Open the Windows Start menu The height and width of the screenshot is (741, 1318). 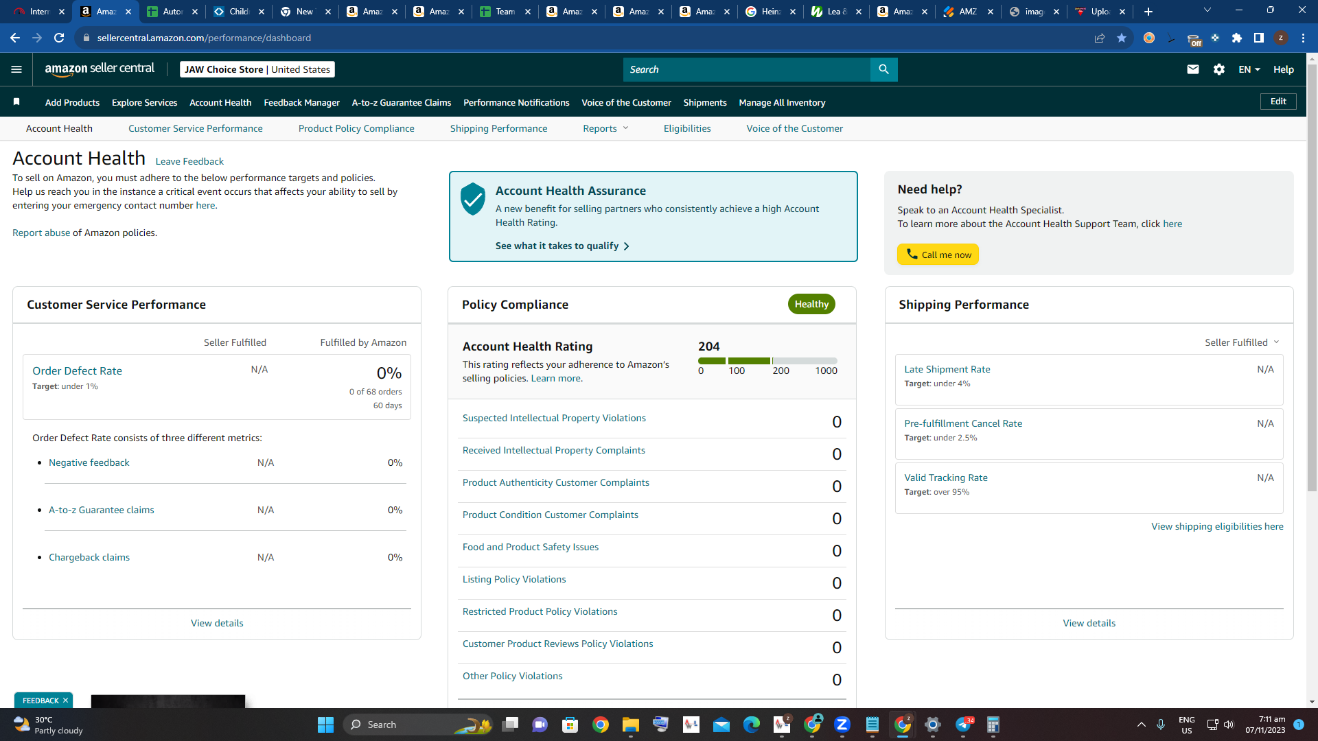pyautogui.click(x=325, y=725)
